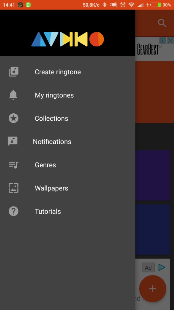Open the Create ringtone menu item

pos(68,72)
